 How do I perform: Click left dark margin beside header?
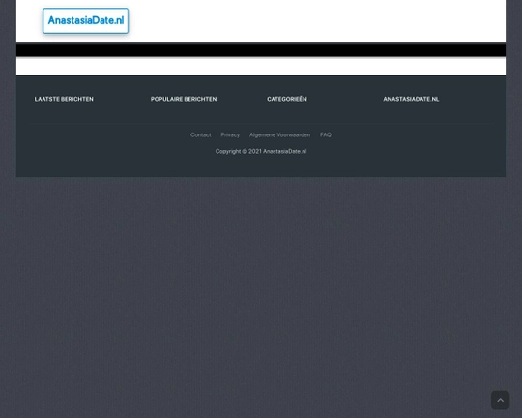(8, 20)
